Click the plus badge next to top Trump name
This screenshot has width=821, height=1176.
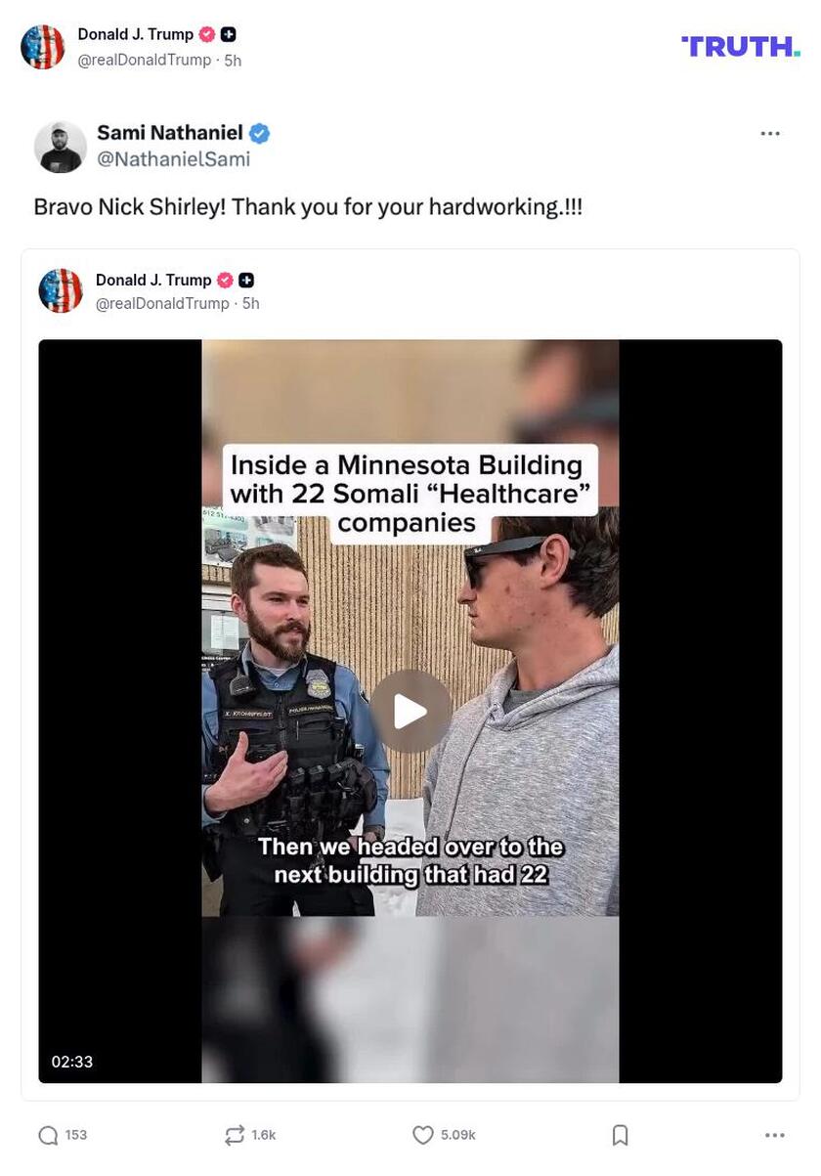[x=228, y=34]
